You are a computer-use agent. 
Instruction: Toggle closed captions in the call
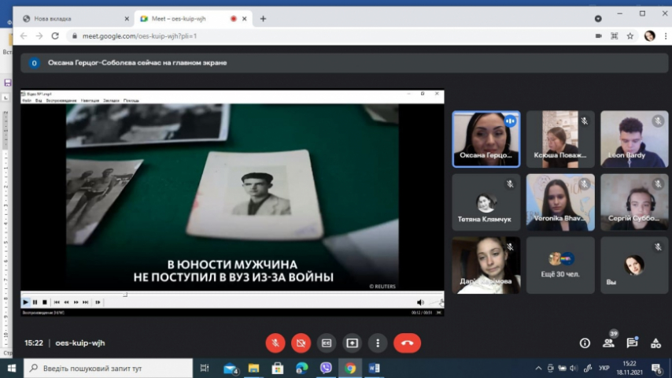[x=327, y=343]
